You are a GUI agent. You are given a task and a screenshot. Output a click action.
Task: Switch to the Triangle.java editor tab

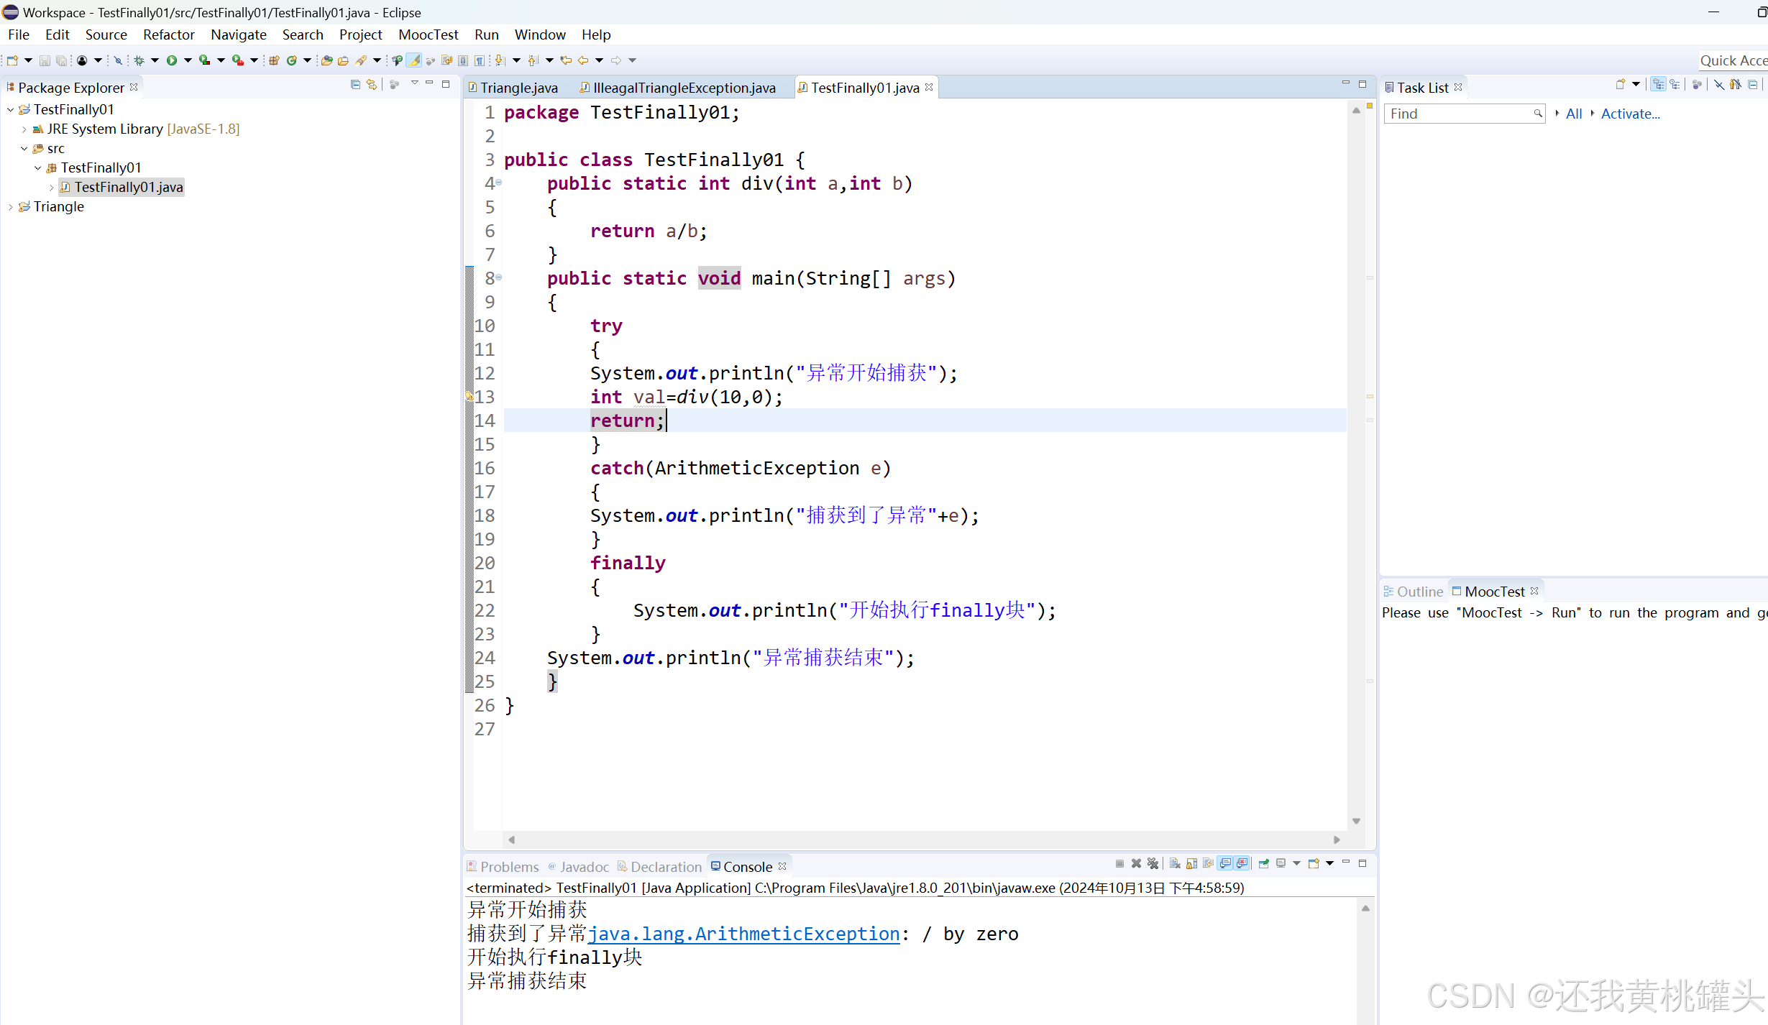tap(518, 88)
